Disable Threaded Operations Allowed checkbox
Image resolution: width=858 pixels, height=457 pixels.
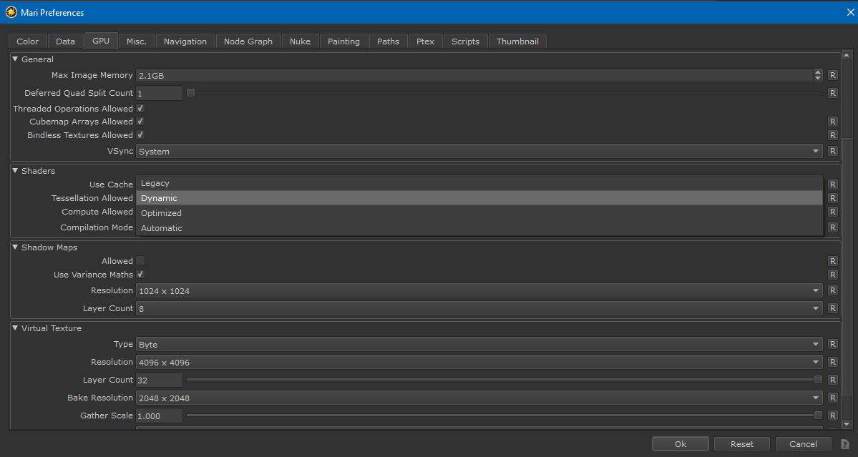click(140, 109)
